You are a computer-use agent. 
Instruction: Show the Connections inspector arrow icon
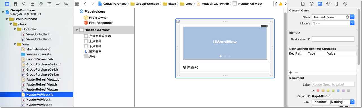(x=345, y=4)
